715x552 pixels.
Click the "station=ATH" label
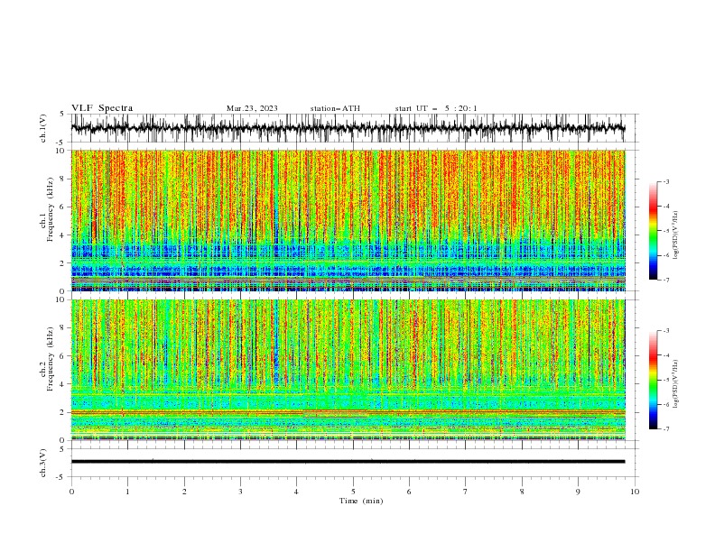pyautogui.click(x=335, y=108)
